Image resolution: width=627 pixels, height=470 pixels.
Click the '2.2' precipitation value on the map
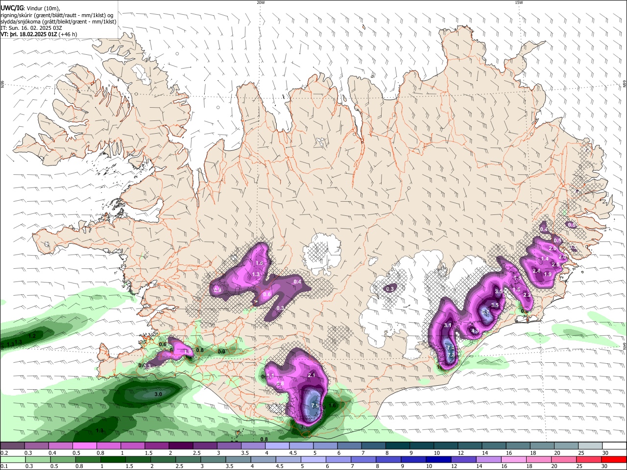point(527,295)
